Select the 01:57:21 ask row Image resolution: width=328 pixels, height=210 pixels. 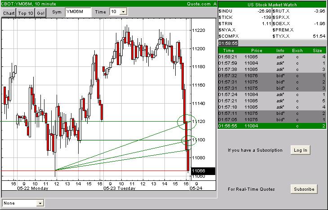pos(272,101)
